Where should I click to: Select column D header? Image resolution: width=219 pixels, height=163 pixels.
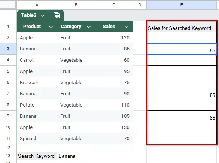140,5
